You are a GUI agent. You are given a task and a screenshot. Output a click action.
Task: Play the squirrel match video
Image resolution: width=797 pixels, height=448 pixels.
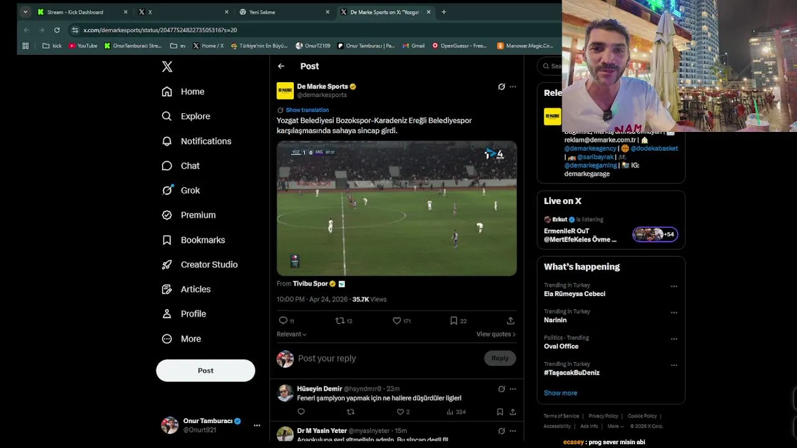point(397,208)
